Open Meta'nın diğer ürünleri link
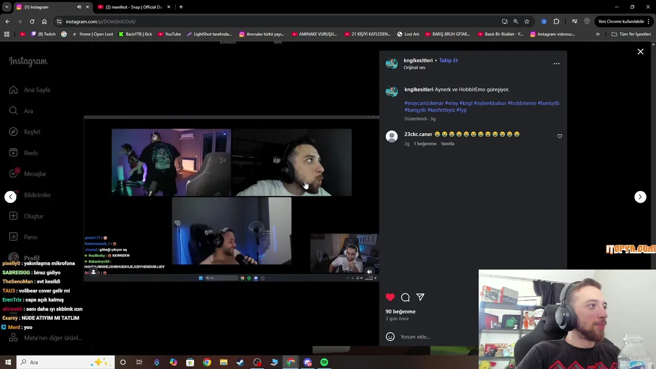 [46, 338]
